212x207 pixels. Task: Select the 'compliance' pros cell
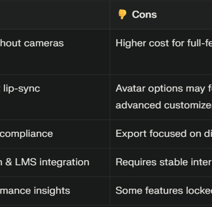[x=55, y=134]
